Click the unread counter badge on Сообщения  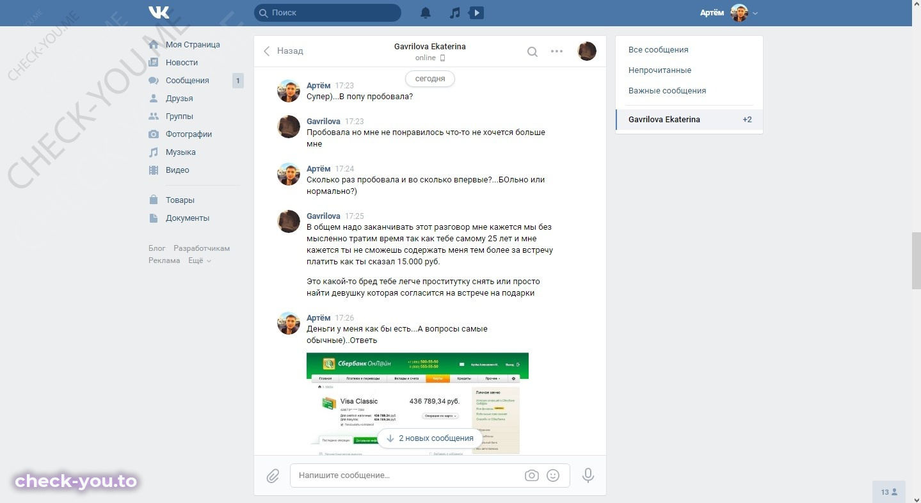(x=237, y=81)
